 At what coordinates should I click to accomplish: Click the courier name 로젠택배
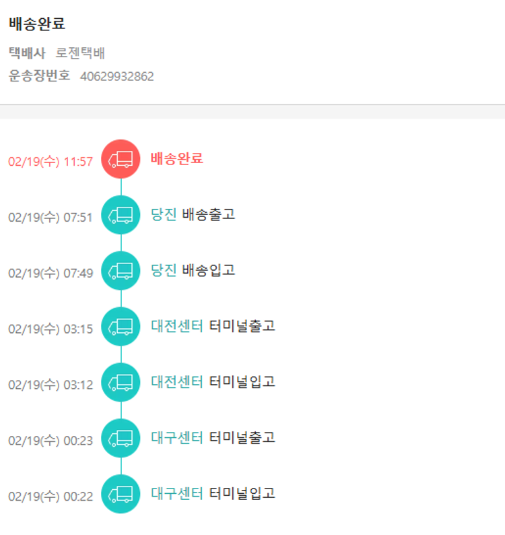[80, 53]
